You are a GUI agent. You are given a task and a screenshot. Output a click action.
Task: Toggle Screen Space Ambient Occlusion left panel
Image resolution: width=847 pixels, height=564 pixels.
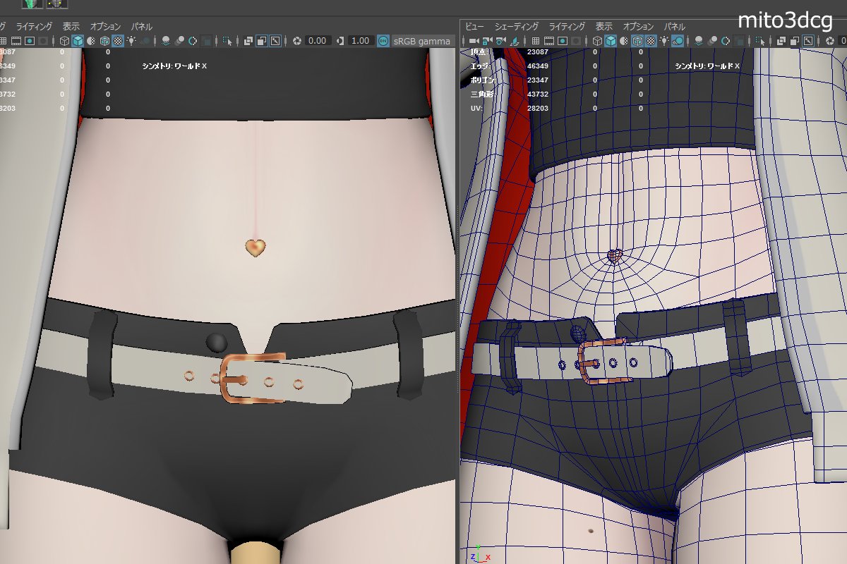point(166,41)
